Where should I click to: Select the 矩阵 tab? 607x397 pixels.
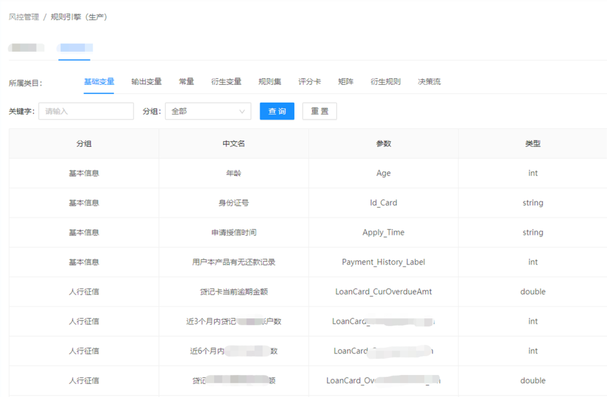(346, 82)
